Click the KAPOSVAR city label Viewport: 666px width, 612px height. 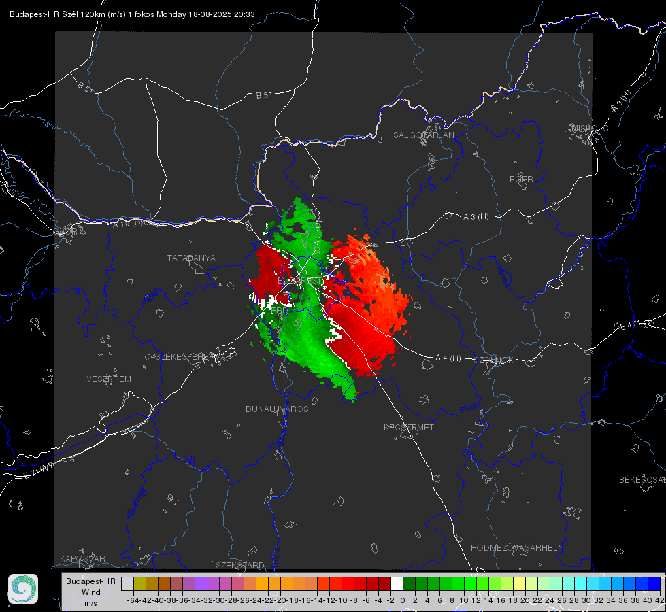82,558
